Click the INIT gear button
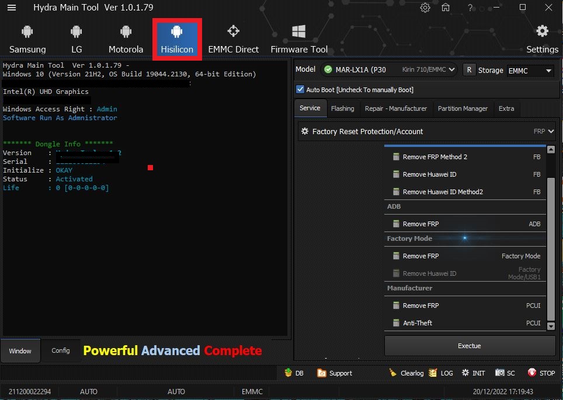 (x=473, y=373)
